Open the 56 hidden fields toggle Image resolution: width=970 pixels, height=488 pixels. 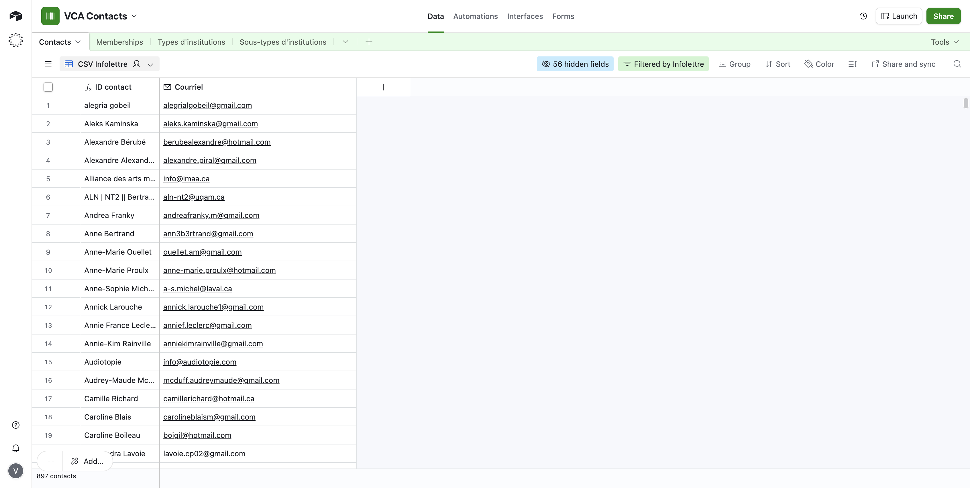coord(575,64)
